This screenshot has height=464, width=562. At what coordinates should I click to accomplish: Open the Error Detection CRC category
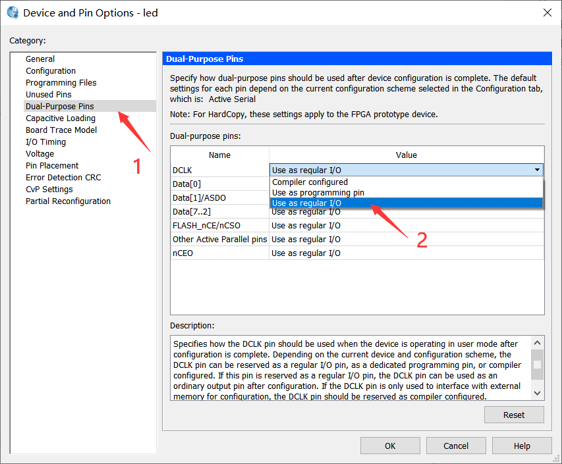[x=63, y=178]
